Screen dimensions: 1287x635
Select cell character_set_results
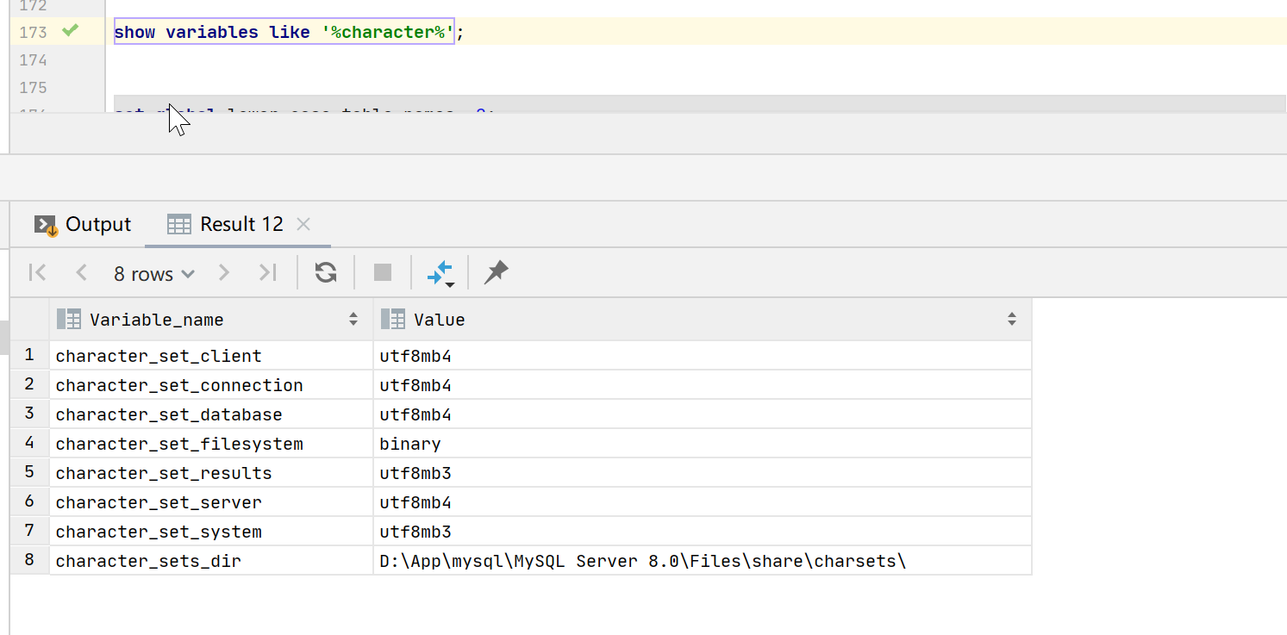coord(211,473)
